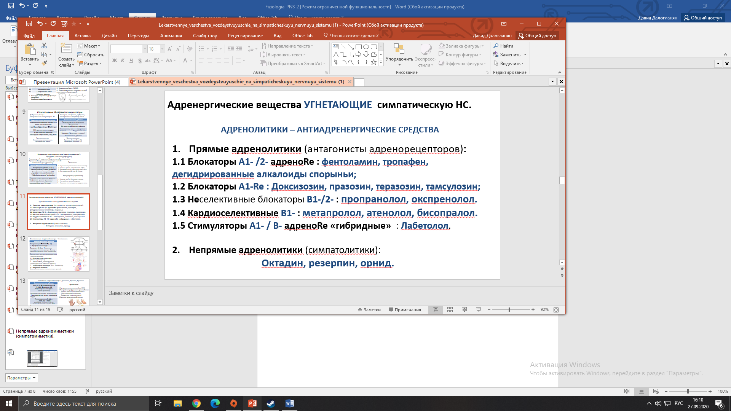Fit slide to current window
Screen dimensions: 731x411
[556, 310]
